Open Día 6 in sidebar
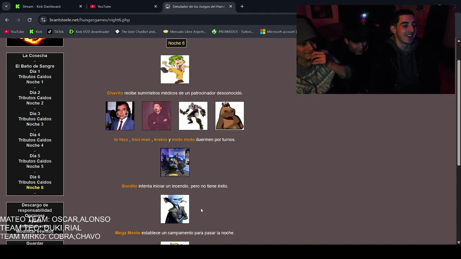The image size is (461, 259). [x=35, y=177]
